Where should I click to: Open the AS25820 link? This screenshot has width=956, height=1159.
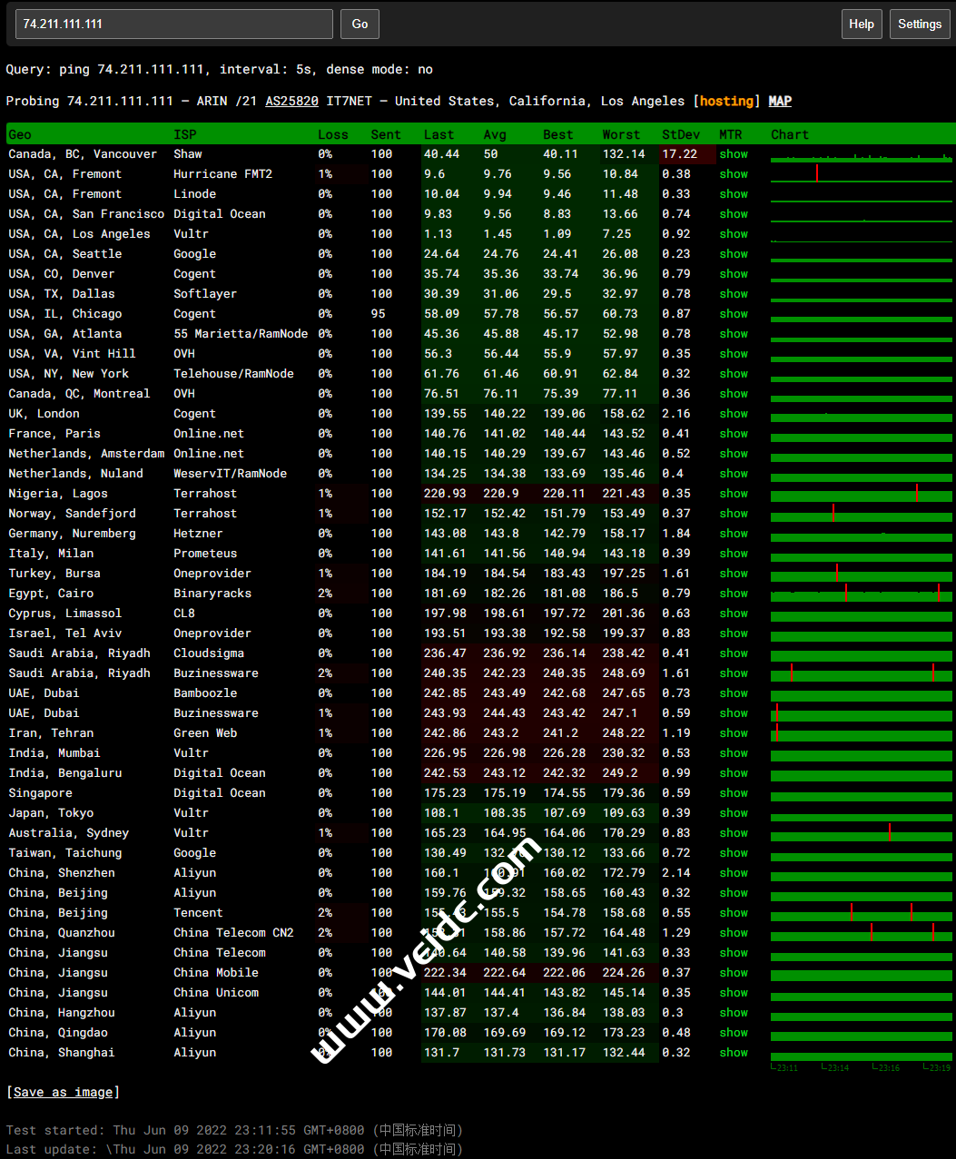pos(291,101)
